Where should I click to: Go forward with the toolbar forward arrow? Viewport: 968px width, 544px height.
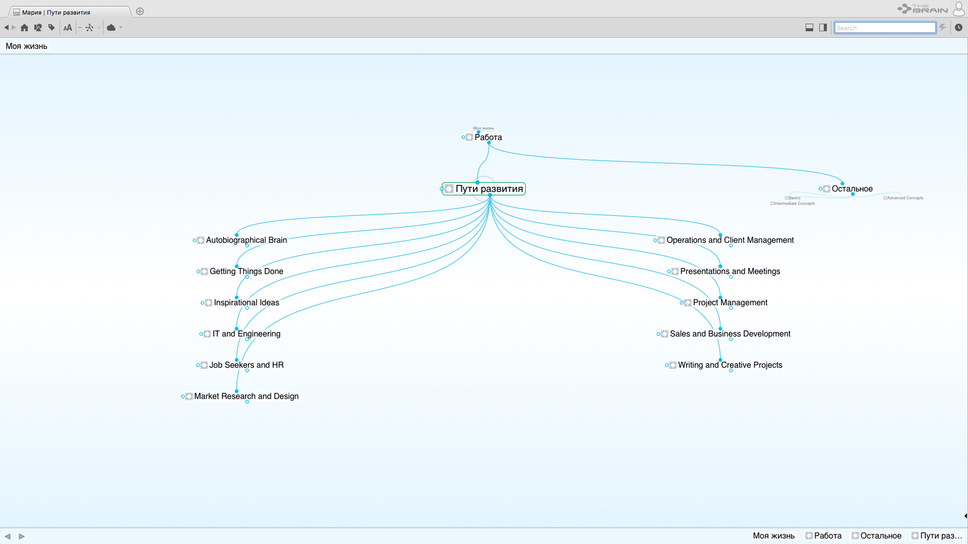tap(14, 28)
